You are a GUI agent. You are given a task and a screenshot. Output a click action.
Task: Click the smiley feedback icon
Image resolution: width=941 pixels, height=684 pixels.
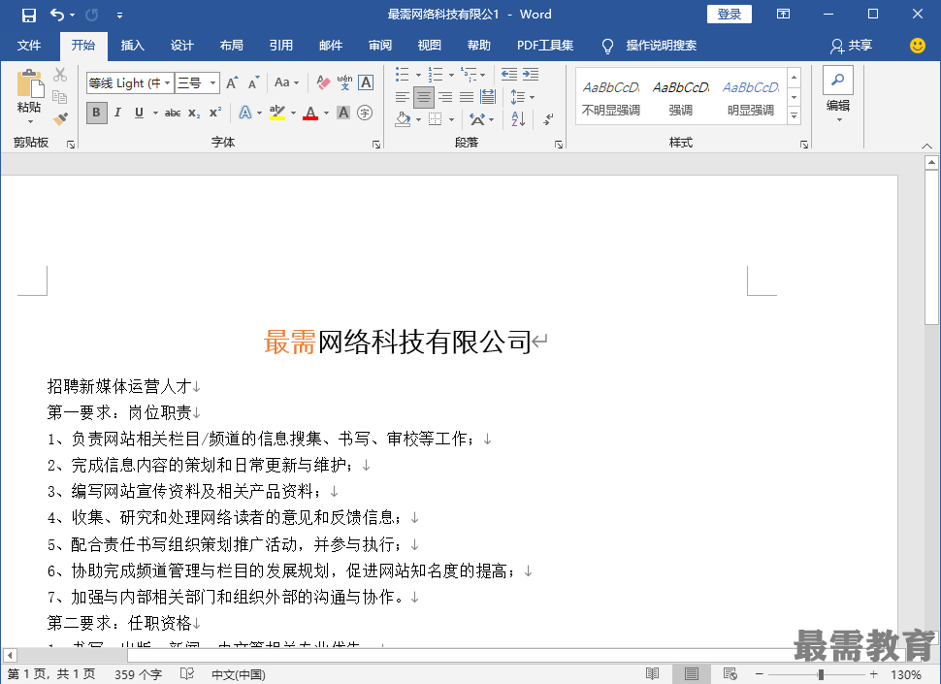[x=917, y=46]
